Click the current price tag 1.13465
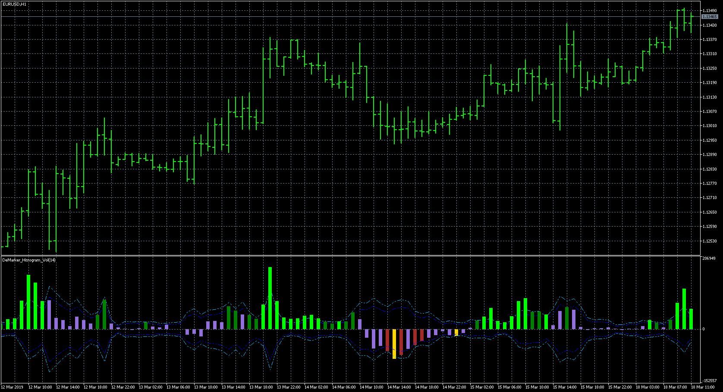The width and height of the screenshot is (723, 392). click(710, 17)
